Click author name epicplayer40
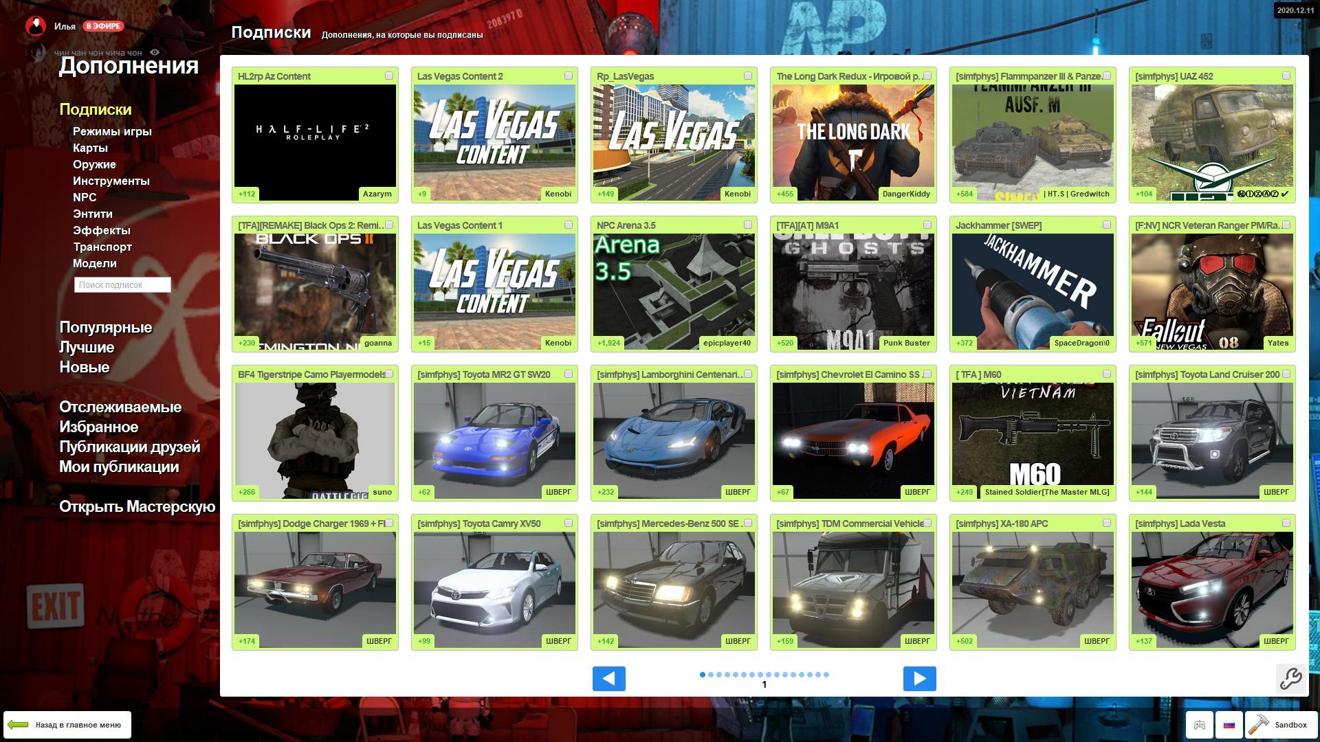Screen dimensions: 1320x742 pos(727,343)
